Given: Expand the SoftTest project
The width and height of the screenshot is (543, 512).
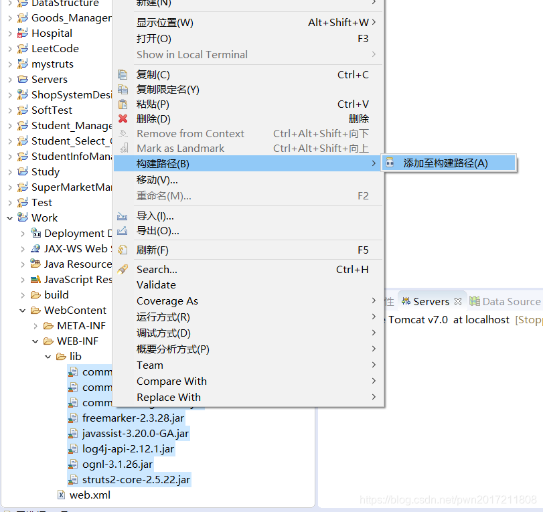Looking at the screenshot, I should click(x=9, y=110).
